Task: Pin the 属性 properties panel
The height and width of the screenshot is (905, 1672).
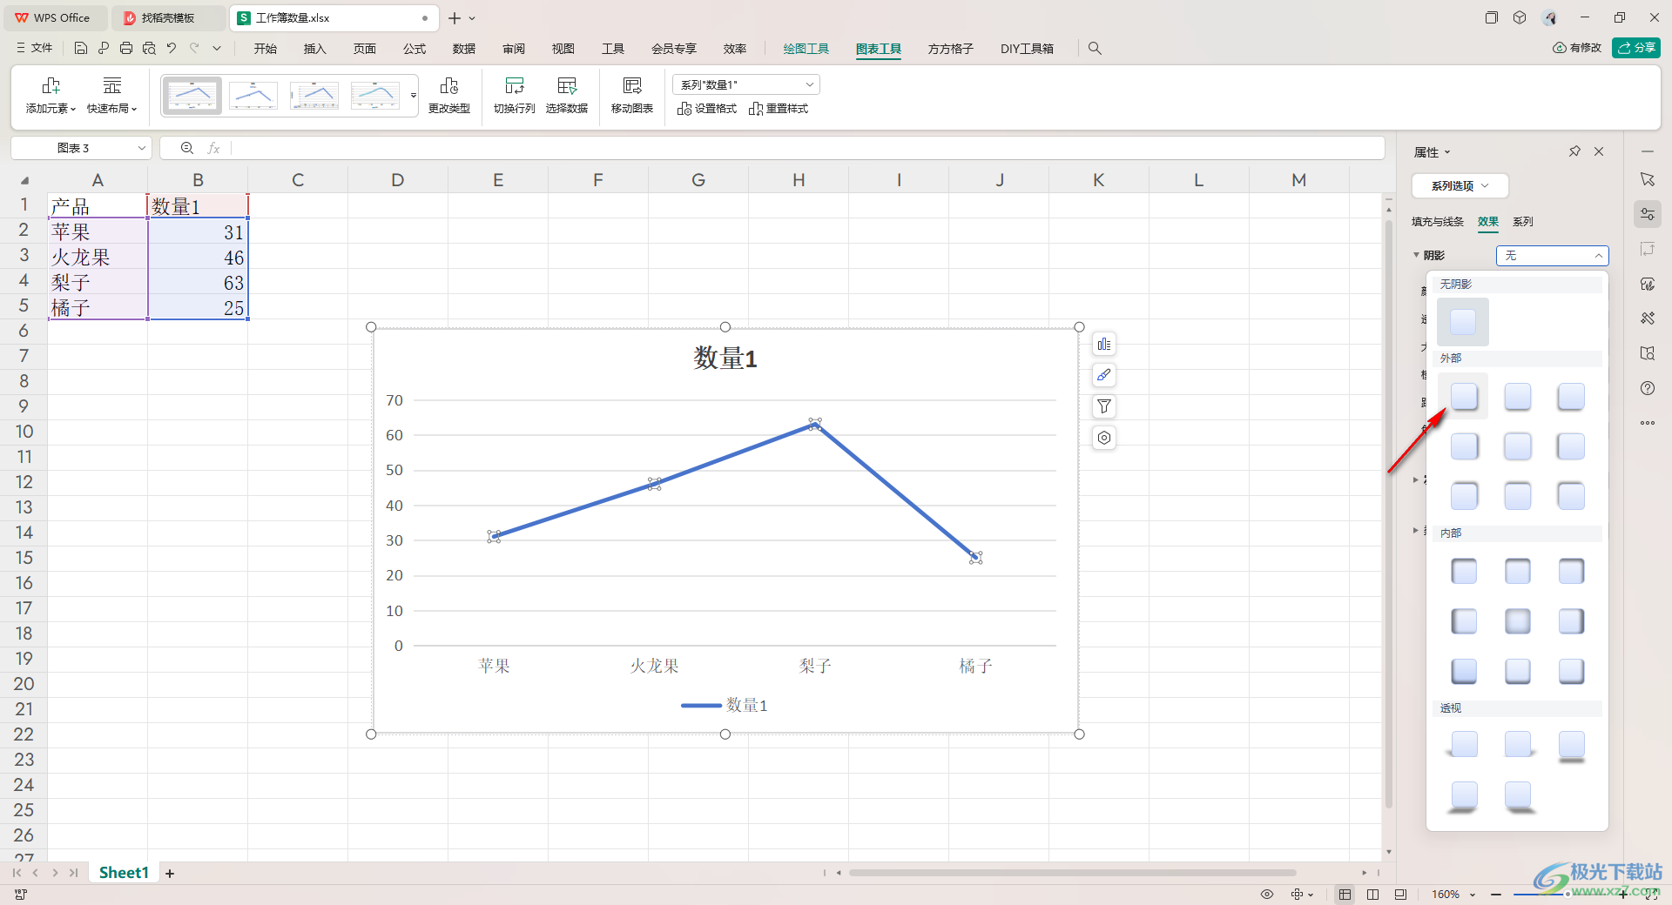Action: (1574, 151)
